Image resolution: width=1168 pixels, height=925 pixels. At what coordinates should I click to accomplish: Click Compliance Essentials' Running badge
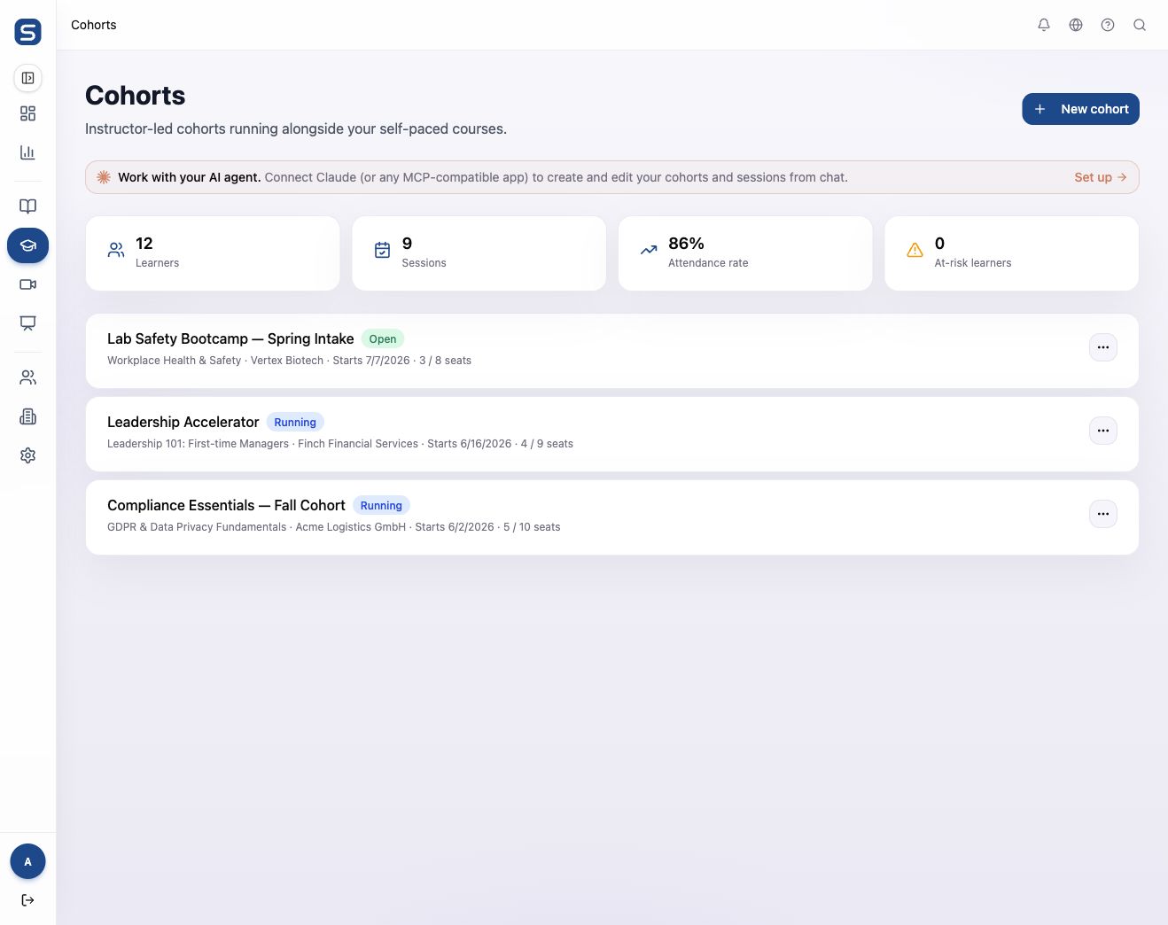[x=381, y=506]
